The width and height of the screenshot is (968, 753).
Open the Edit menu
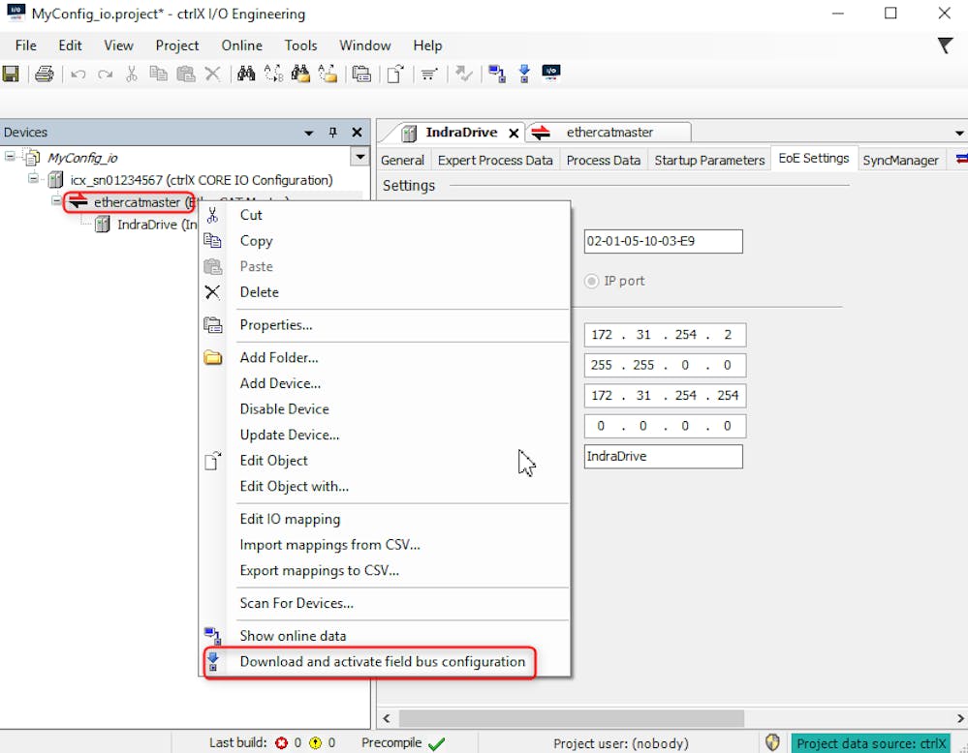pyautogui.click(x=71, y=45)
